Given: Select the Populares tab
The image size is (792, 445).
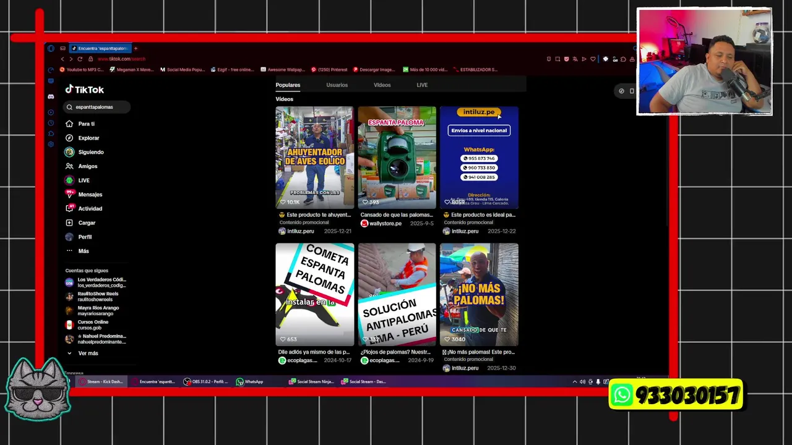Looking at the screenshot, I should [x=288, y=85].
